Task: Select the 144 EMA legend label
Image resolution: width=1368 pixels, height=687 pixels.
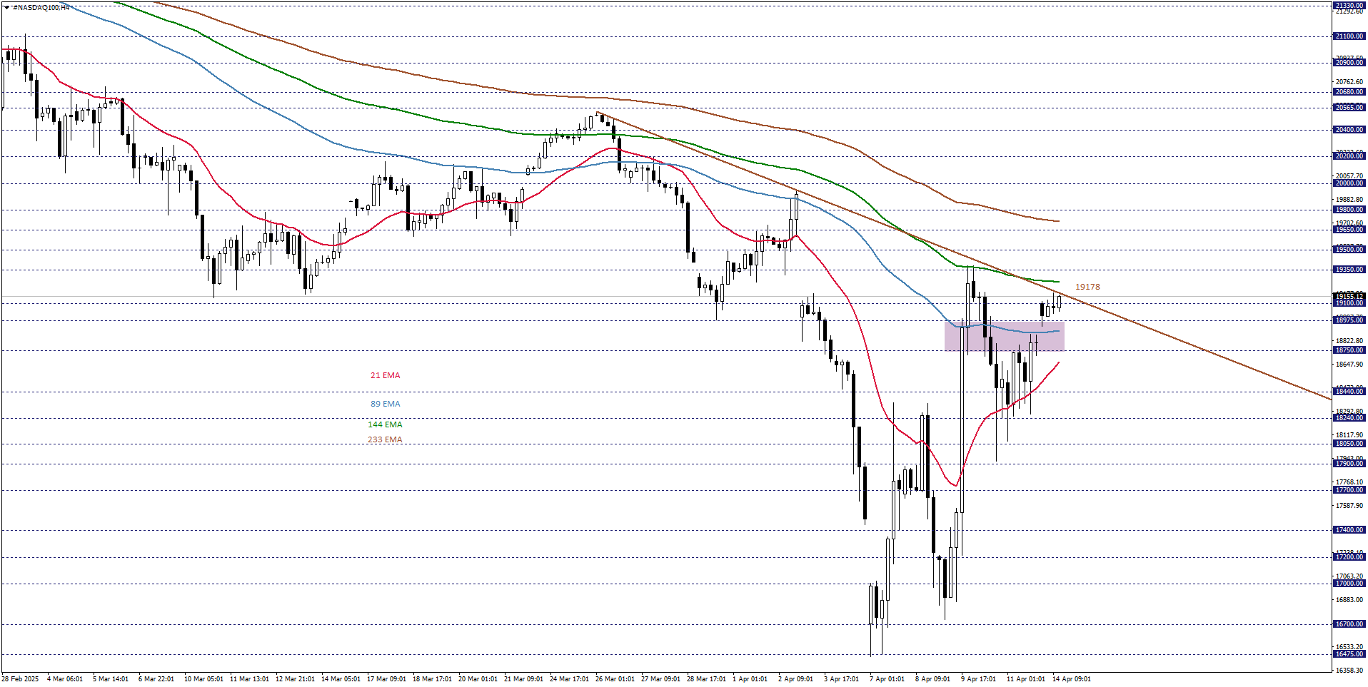Action: 385,424
